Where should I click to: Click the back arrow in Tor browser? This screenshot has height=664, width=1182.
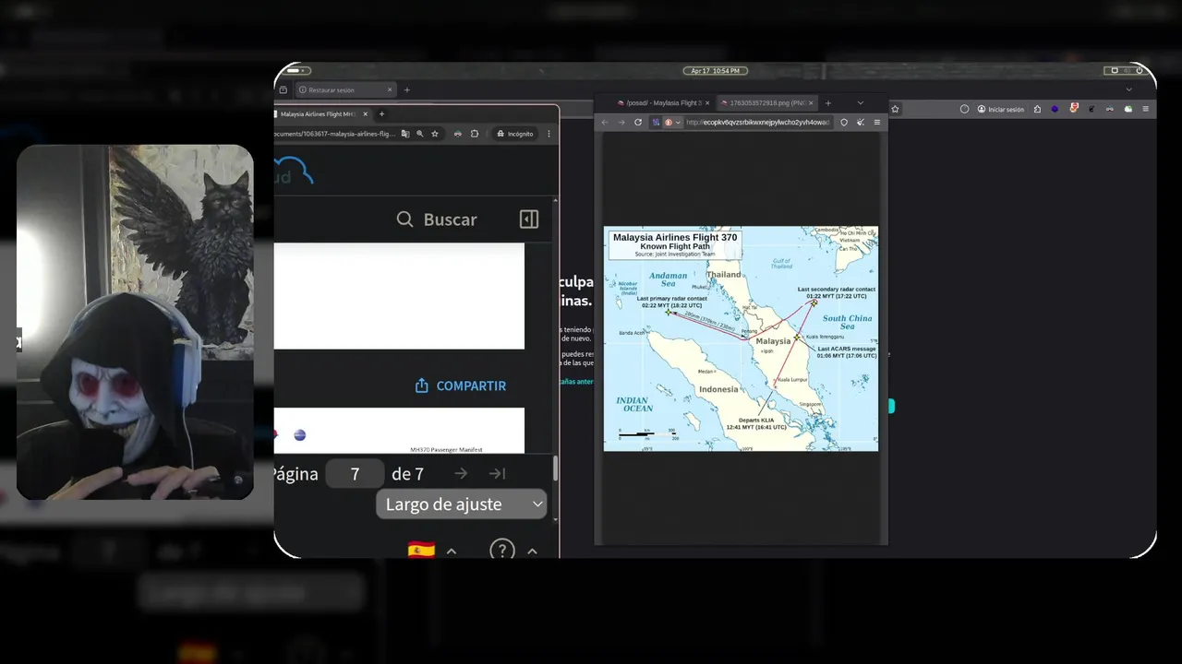(605, 122)
